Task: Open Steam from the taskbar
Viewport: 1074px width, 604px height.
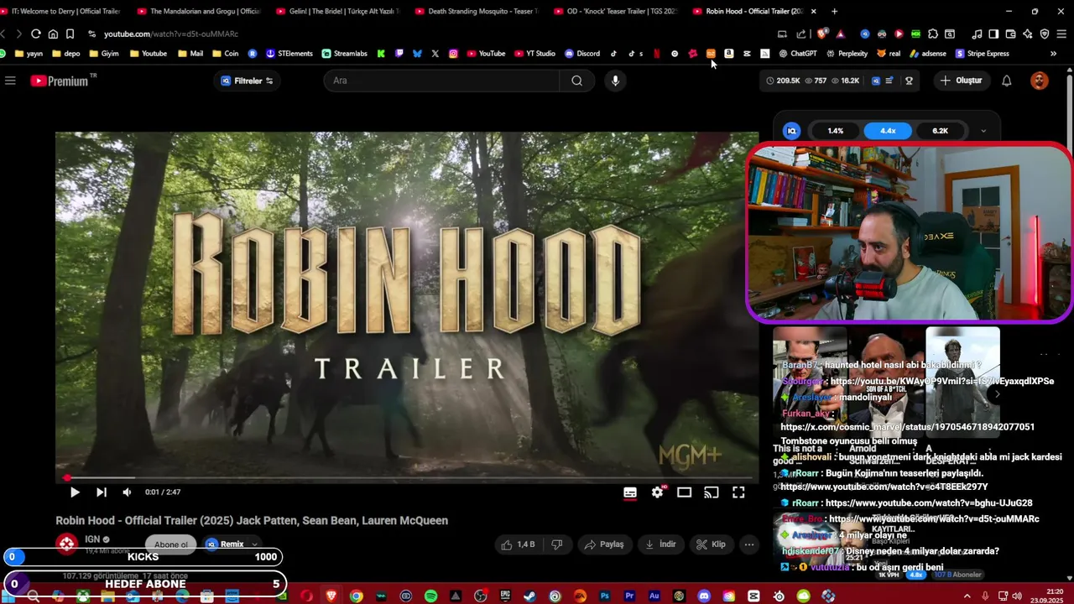Action: tap(529, 596)
